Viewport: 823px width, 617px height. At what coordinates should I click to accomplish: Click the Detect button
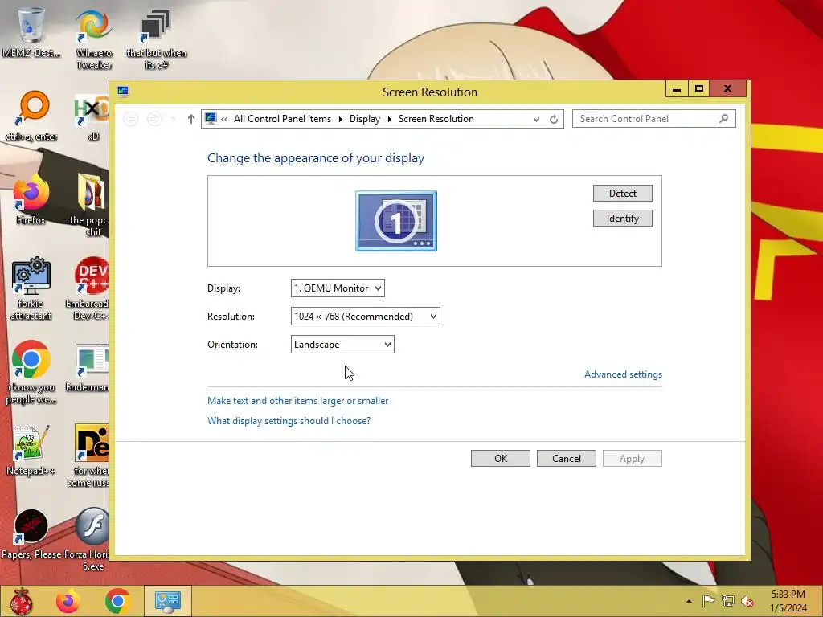[x=623, y=193]
